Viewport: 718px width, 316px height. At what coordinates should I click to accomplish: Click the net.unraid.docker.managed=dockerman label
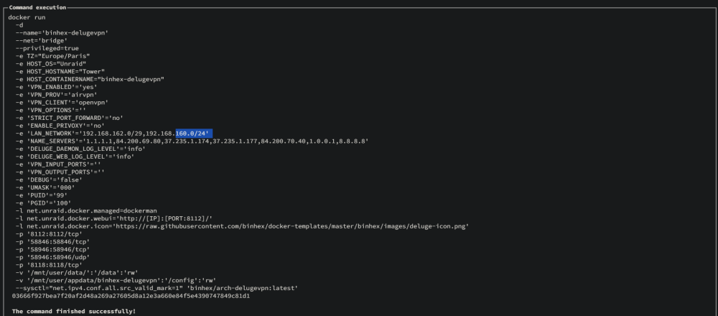(x=86, y=211)
